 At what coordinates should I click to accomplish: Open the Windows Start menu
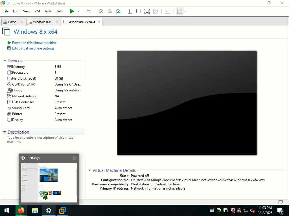[x=7, y=210]
